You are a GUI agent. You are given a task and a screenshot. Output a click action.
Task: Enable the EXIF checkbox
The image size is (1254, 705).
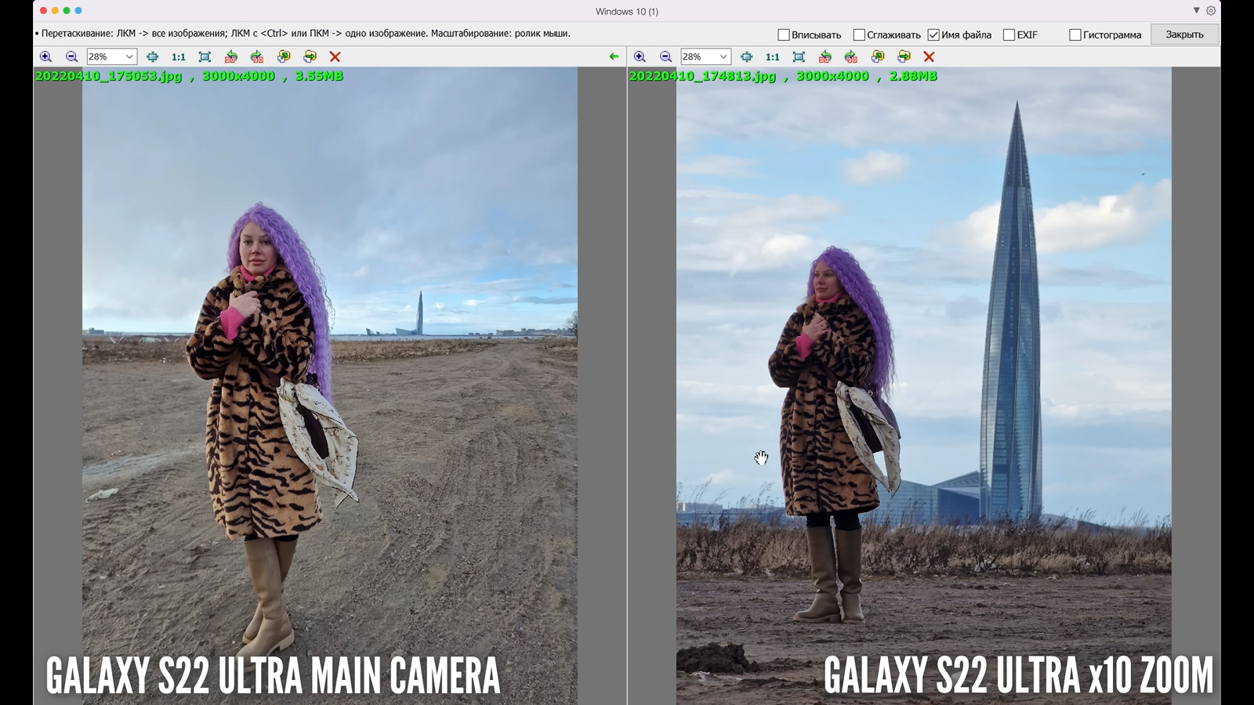[1009, 34]
